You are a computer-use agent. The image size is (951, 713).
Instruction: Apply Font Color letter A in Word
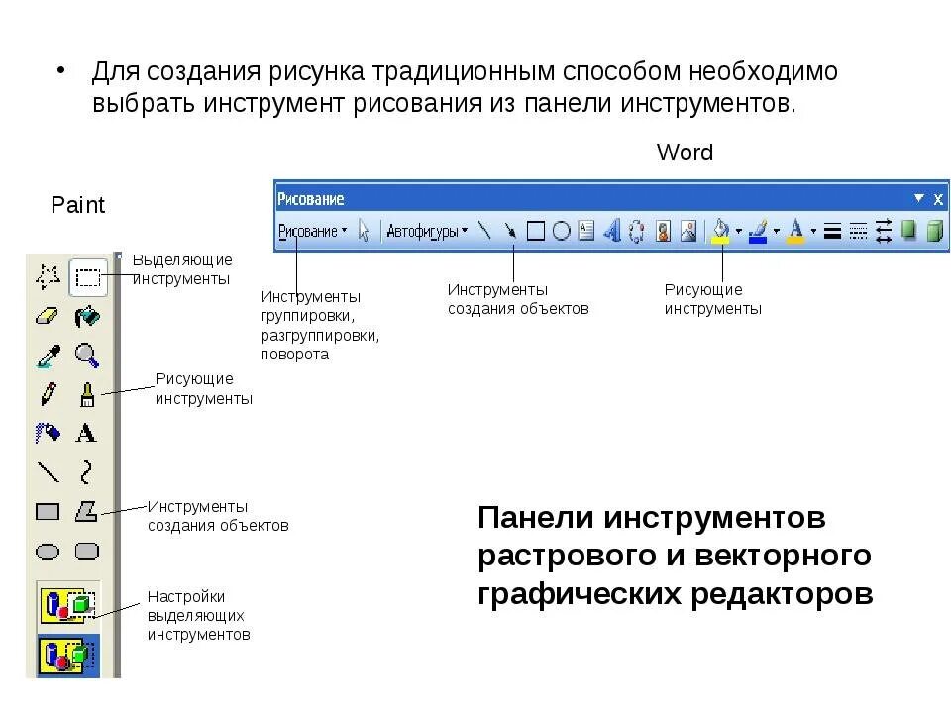tap(795, 231)
